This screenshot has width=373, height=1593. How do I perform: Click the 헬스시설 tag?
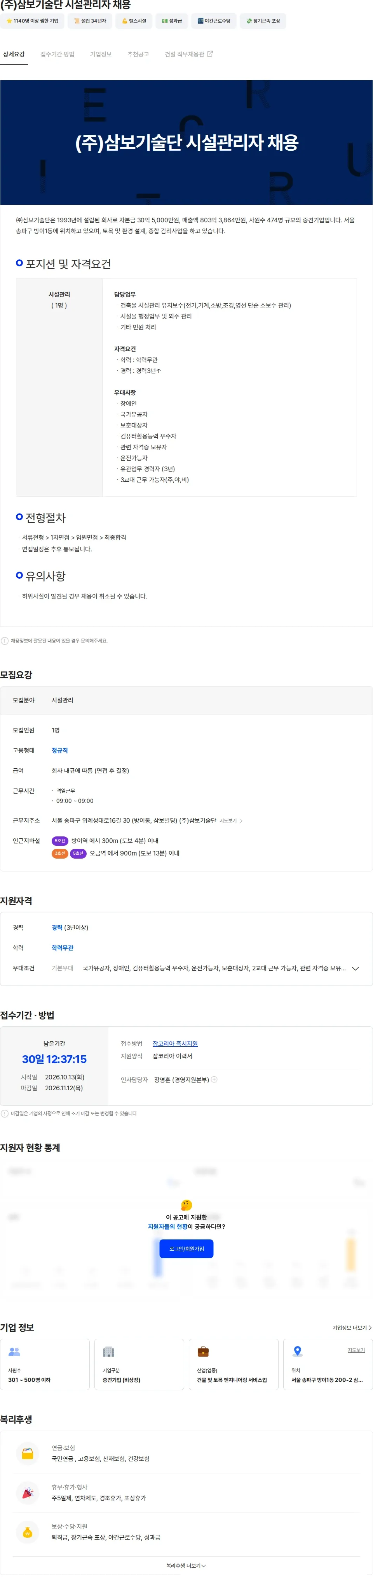point(134,21)
